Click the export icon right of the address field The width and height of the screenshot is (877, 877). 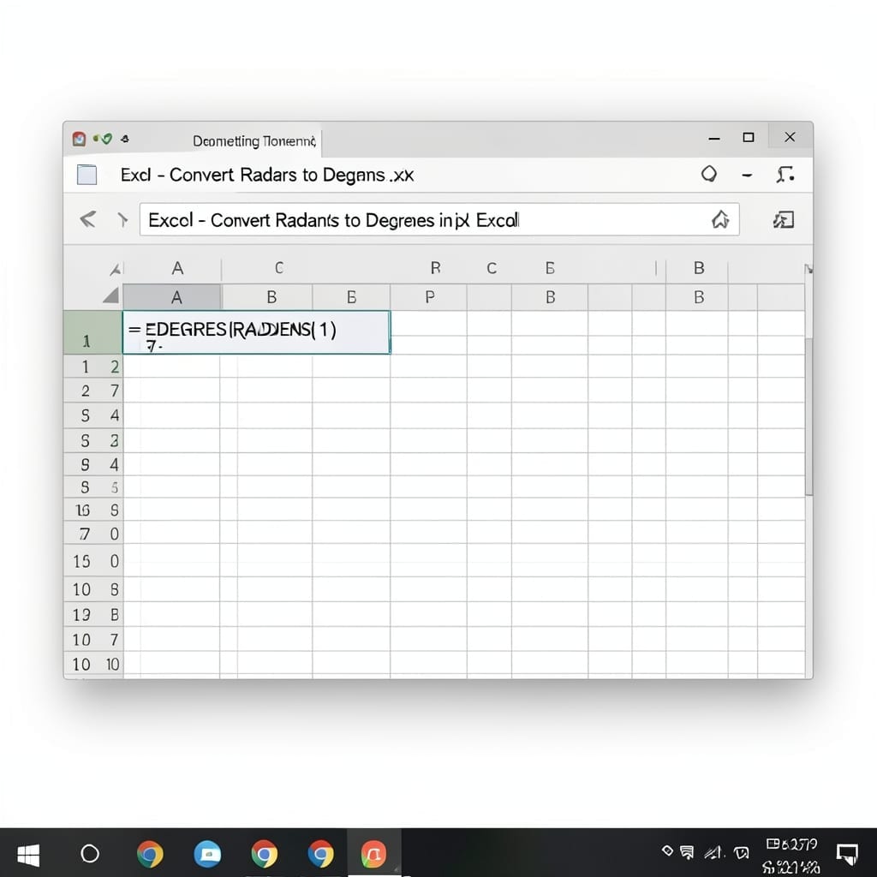pyautogui.click(x=784, y=220)
